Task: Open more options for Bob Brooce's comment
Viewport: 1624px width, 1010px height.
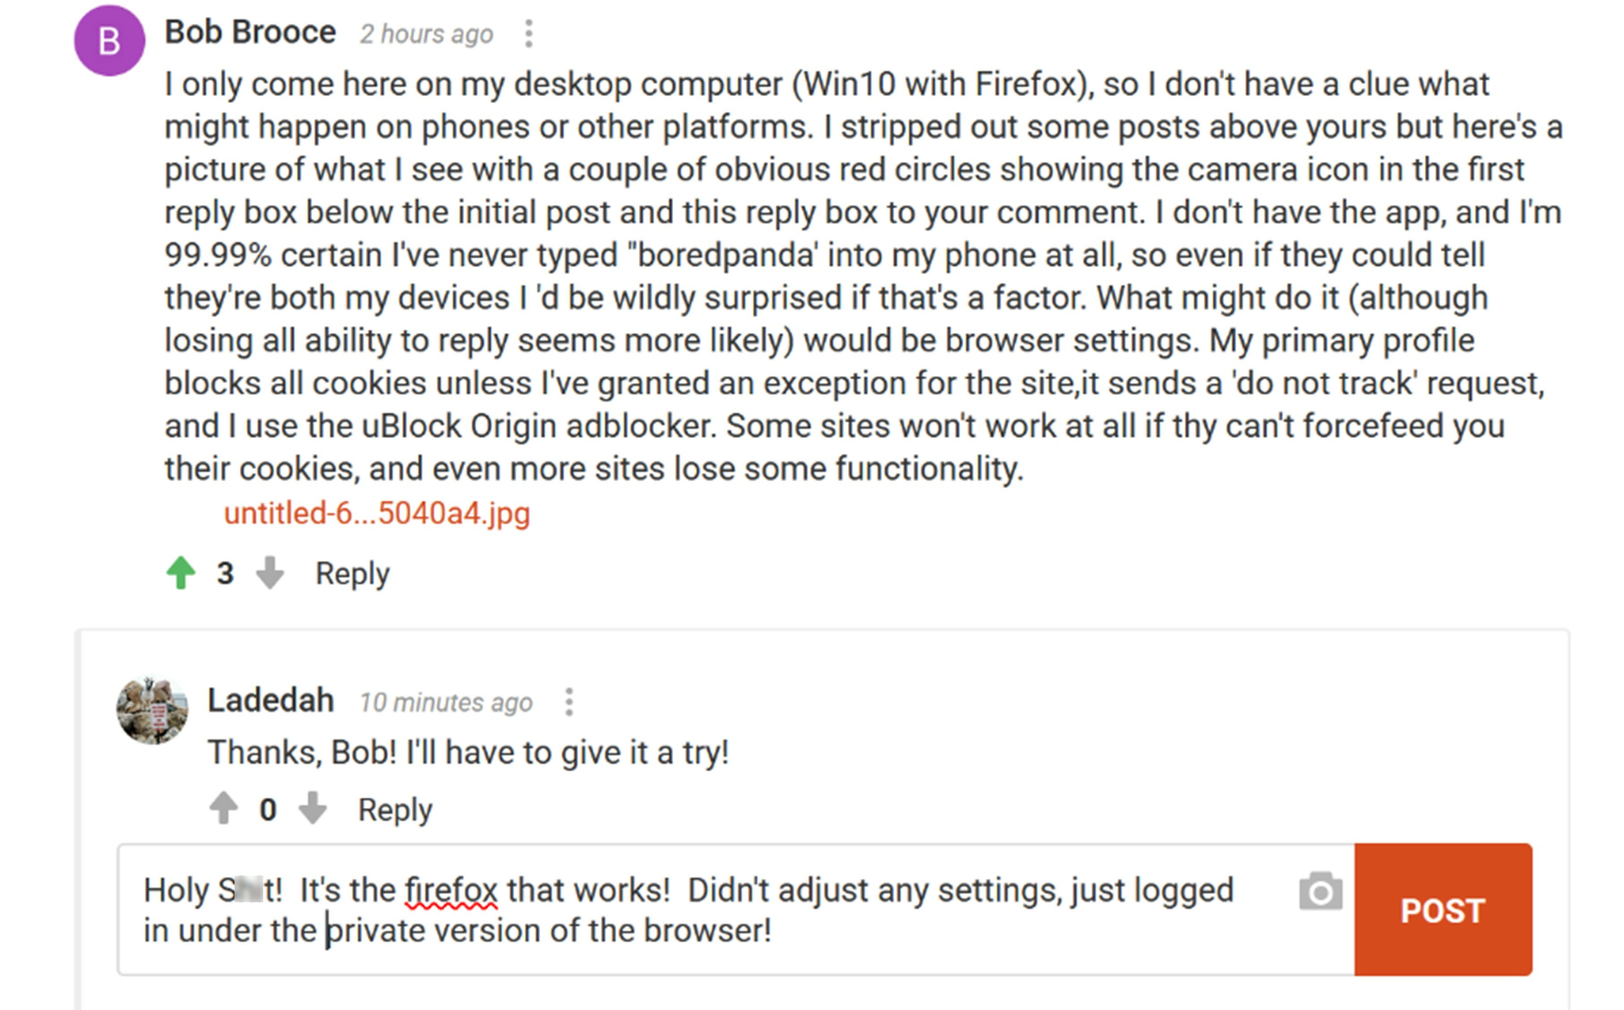Action: [528, 34]
